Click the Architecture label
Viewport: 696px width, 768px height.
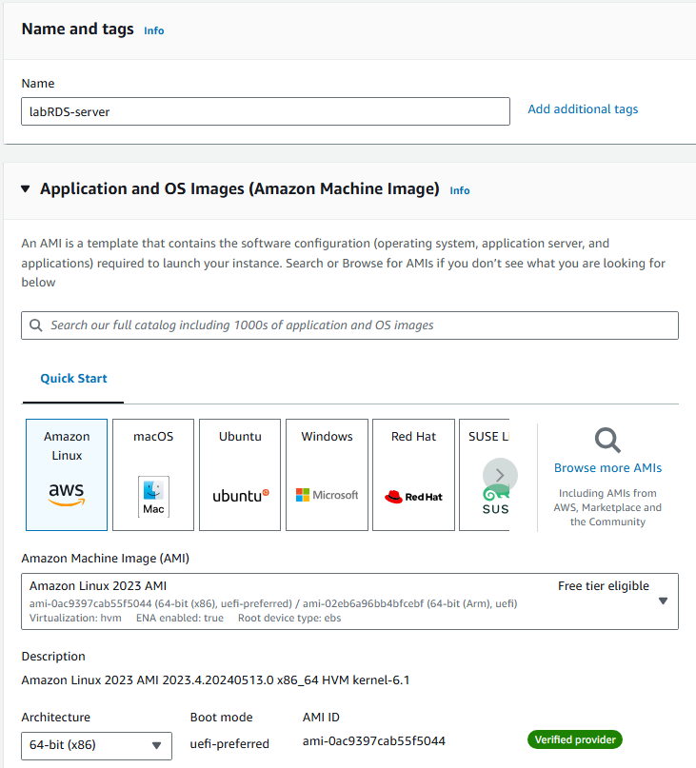[x=56, y=717]
